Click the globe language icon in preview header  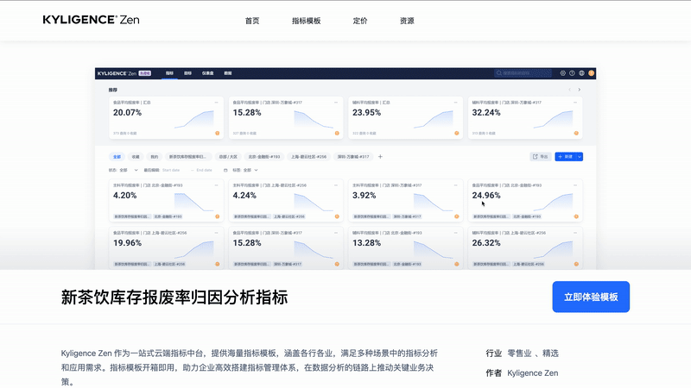point(581,73)
